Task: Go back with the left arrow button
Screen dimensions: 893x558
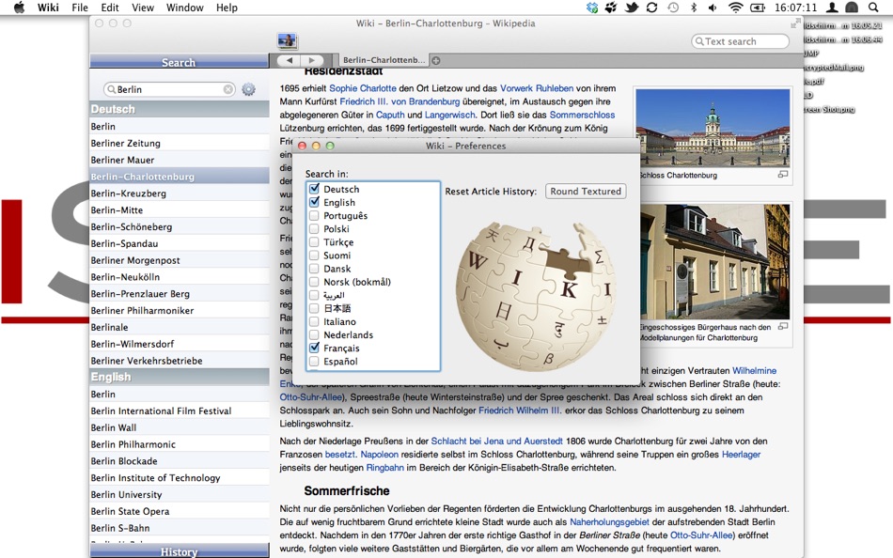Action: click(x=290, y=60)
